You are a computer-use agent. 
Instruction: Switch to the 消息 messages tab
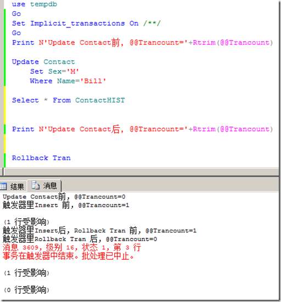point(44,186)
